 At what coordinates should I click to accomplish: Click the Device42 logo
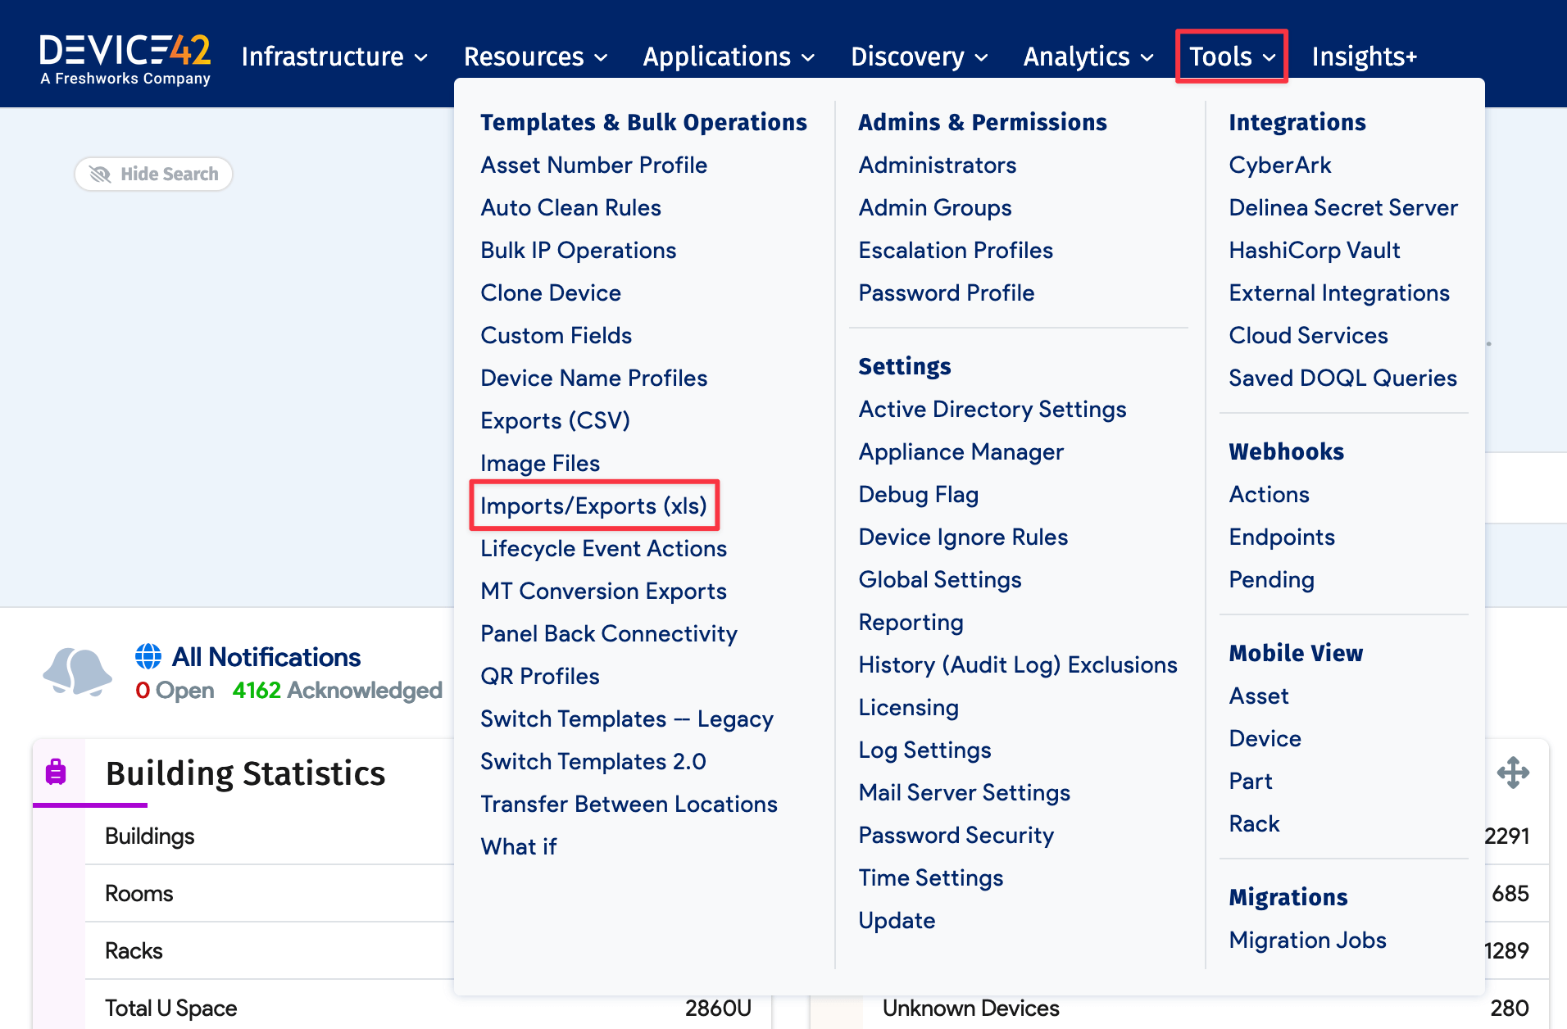point(125,56)
